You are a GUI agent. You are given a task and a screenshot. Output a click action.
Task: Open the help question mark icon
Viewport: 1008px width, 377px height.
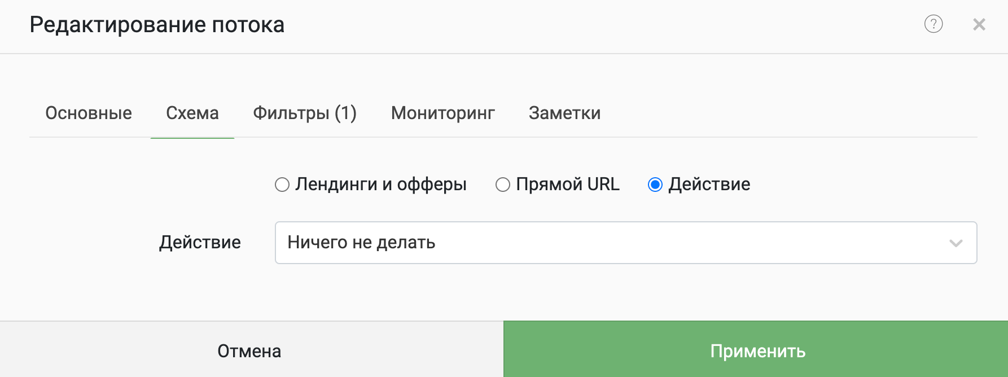(x=934, y=24)
